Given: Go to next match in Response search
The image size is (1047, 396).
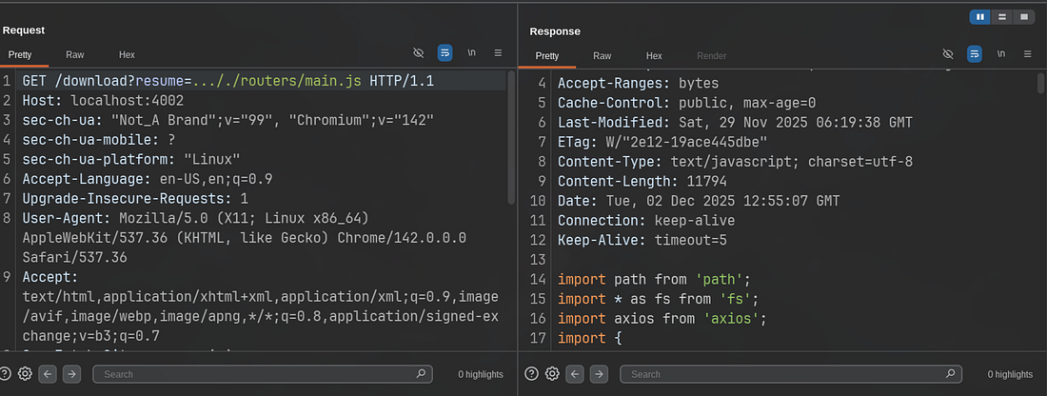Looking at the screenshot, I should point(599,374).
